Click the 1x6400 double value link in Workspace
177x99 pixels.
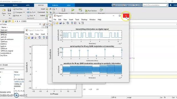pyautogui.click(x=19, y=82)
